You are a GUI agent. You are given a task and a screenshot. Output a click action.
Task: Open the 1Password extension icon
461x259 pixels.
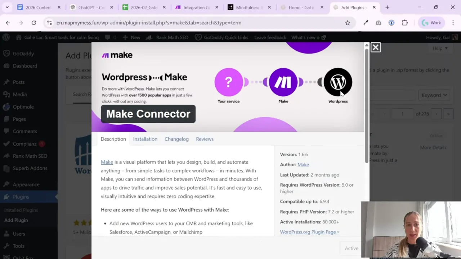click(x=391, y=23)
